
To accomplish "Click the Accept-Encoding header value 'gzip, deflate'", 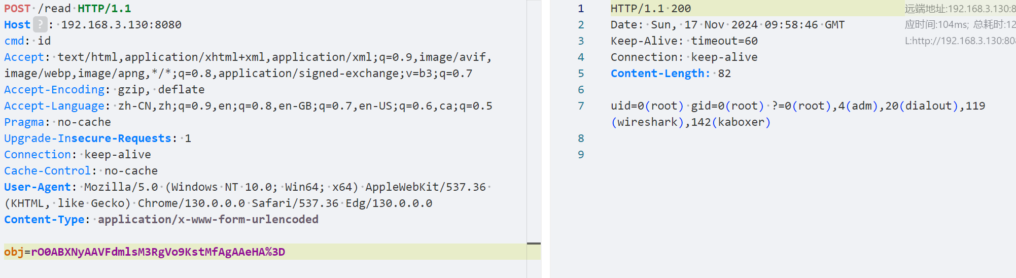I will coord(161,90).
